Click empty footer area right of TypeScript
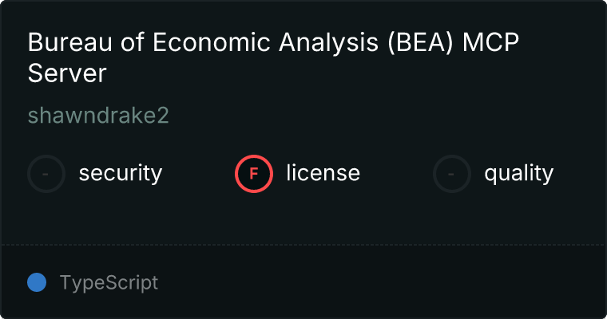The width and height of the screenshot is (607, 319). [x=383, y=282]
